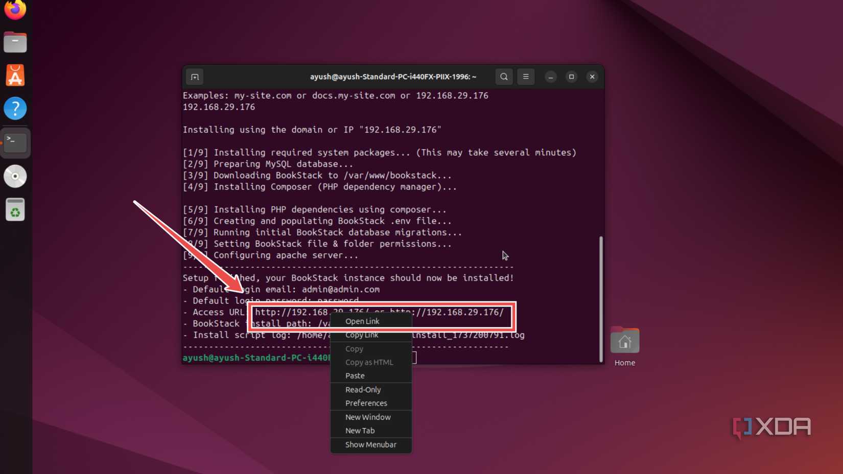
Task: Select the running Terminal icon in the dock
Action: click(16, 143)
